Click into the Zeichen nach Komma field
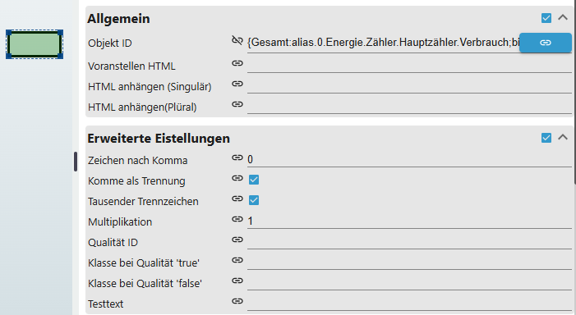576x315 pixels. (x=409, y=159)
